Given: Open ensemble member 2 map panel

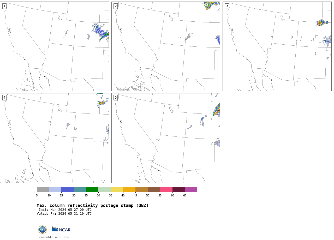Looking at the screenshot, I should [x=166, y=46].
